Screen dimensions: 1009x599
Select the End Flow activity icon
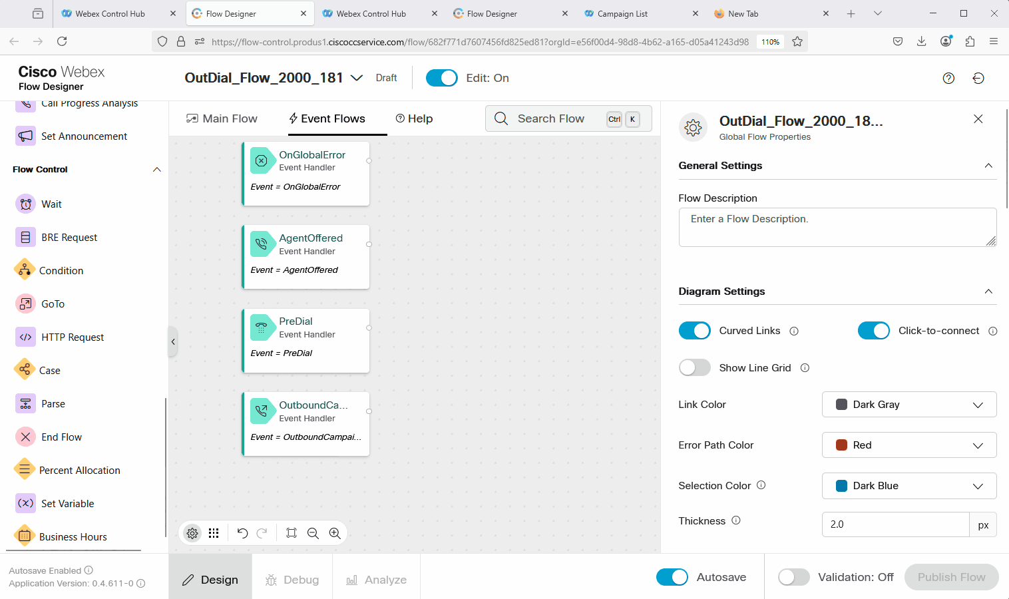pyautogui.click(x=25, y=437)
